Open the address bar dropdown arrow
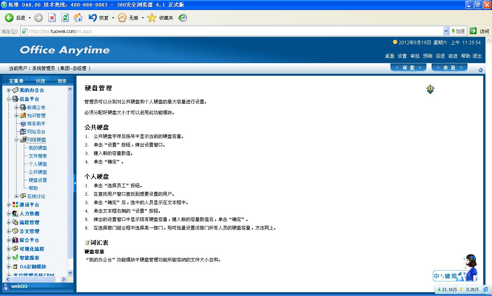This screenshot has width=492, height=296. click(x=446, y=31)
